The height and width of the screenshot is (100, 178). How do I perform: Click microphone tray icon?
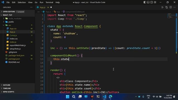pos(143,97)
